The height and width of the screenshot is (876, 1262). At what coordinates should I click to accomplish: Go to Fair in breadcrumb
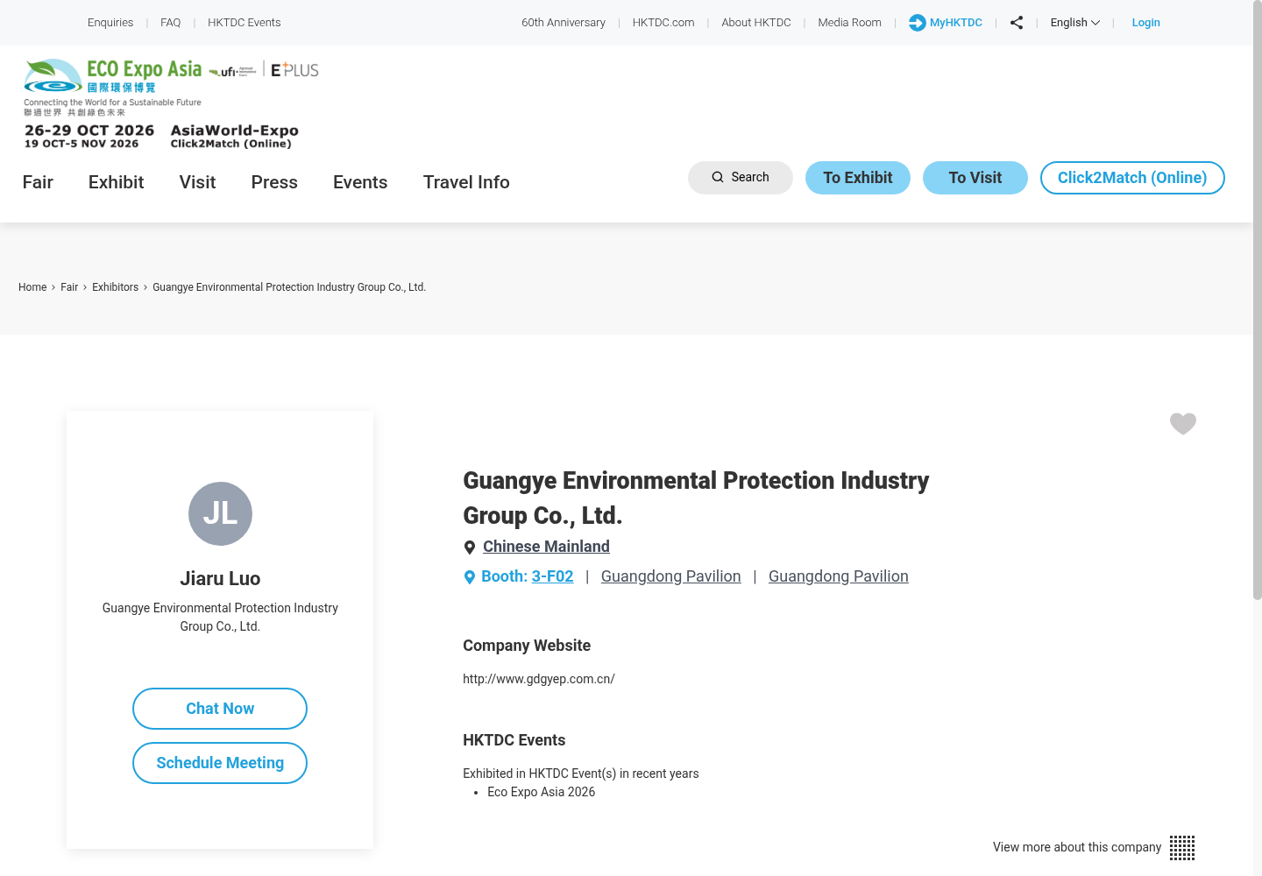pyautogui.click(x=69, y=287)
